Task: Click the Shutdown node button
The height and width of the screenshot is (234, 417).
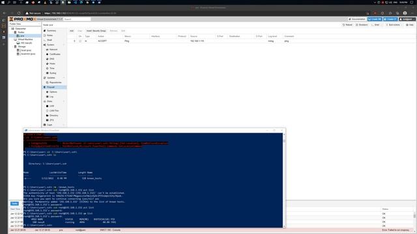Action: pos(362,25)
